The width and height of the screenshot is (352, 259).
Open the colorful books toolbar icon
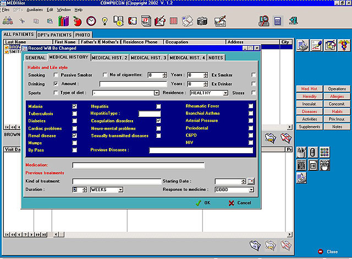64,21
